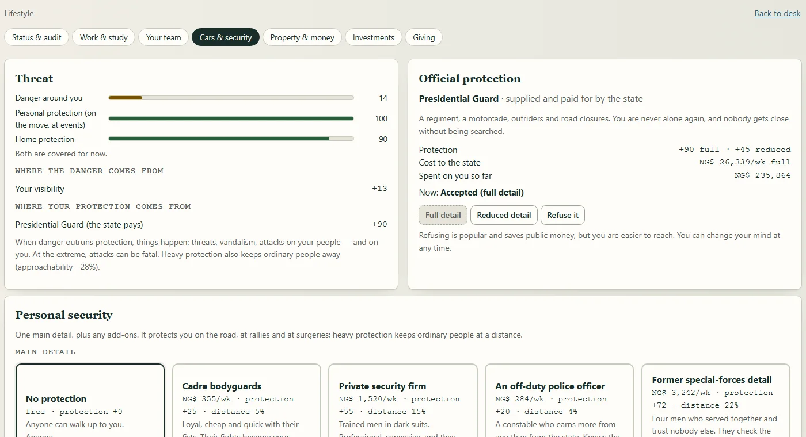
Task: Pick the Cadre bodyguards detail card
Action: [x=246, y=400]
